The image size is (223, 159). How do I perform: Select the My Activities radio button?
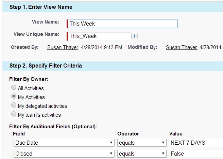point(14,97)
